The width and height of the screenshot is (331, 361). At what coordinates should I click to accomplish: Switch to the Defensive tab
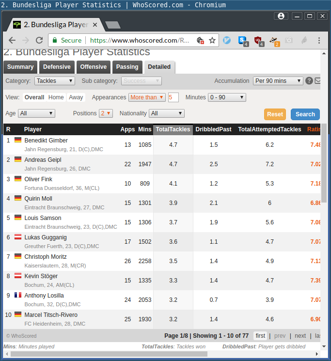tap(57, 67)
